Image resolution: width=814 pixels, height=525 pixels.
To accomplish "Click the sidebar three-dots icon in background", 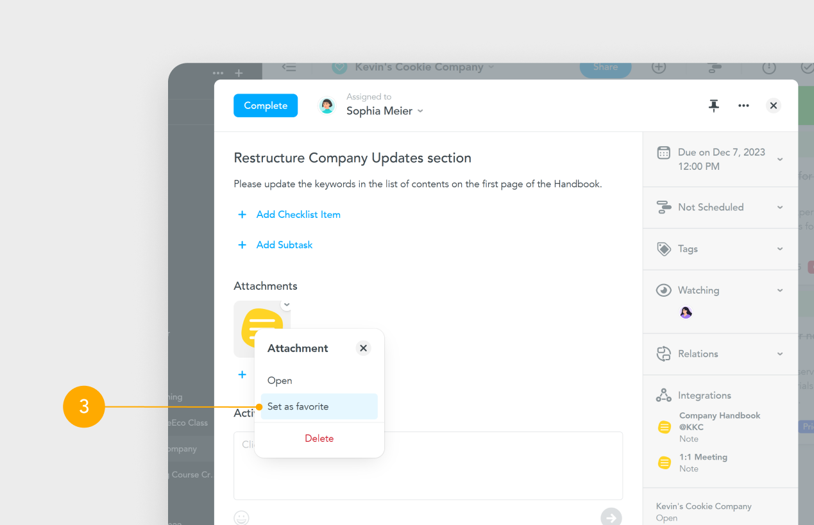I will point(218,73).
